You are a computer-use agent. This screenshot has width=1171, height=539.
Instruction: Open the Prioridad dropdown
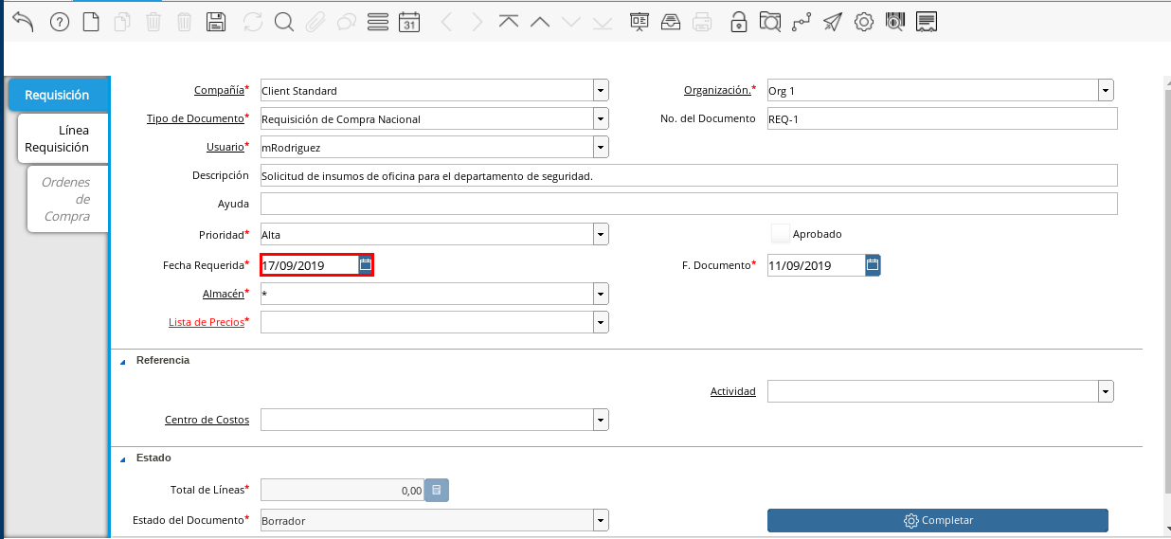[x=601, y=234]
